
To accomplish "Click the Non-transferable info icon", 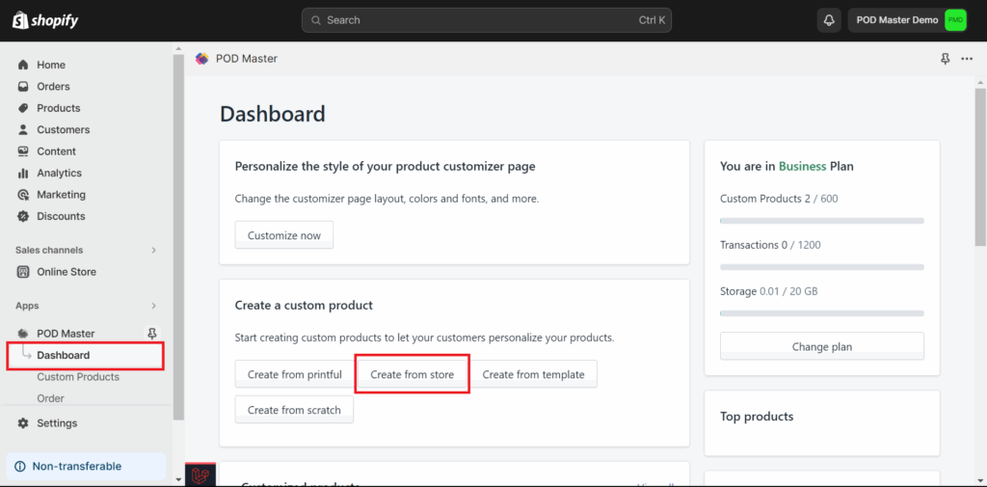I will (x=20, y=466).
